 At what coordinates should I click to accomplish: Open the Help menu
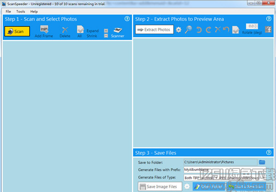tap(34, 12)
